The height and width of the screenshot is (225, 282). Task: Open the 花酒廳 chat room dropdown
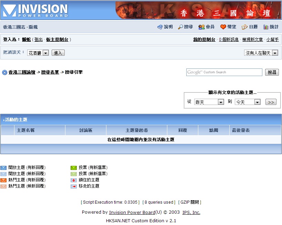click(x=38, y=53)
